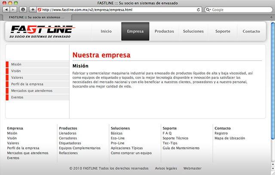This screenshot has height=175, width=275.
Task: Open the Llenadoras footer link
Action: 68,133
